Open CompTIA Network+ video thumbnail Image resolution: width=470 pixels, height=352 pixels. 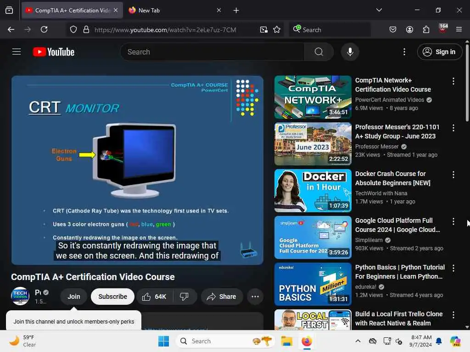tap(313, 97)
